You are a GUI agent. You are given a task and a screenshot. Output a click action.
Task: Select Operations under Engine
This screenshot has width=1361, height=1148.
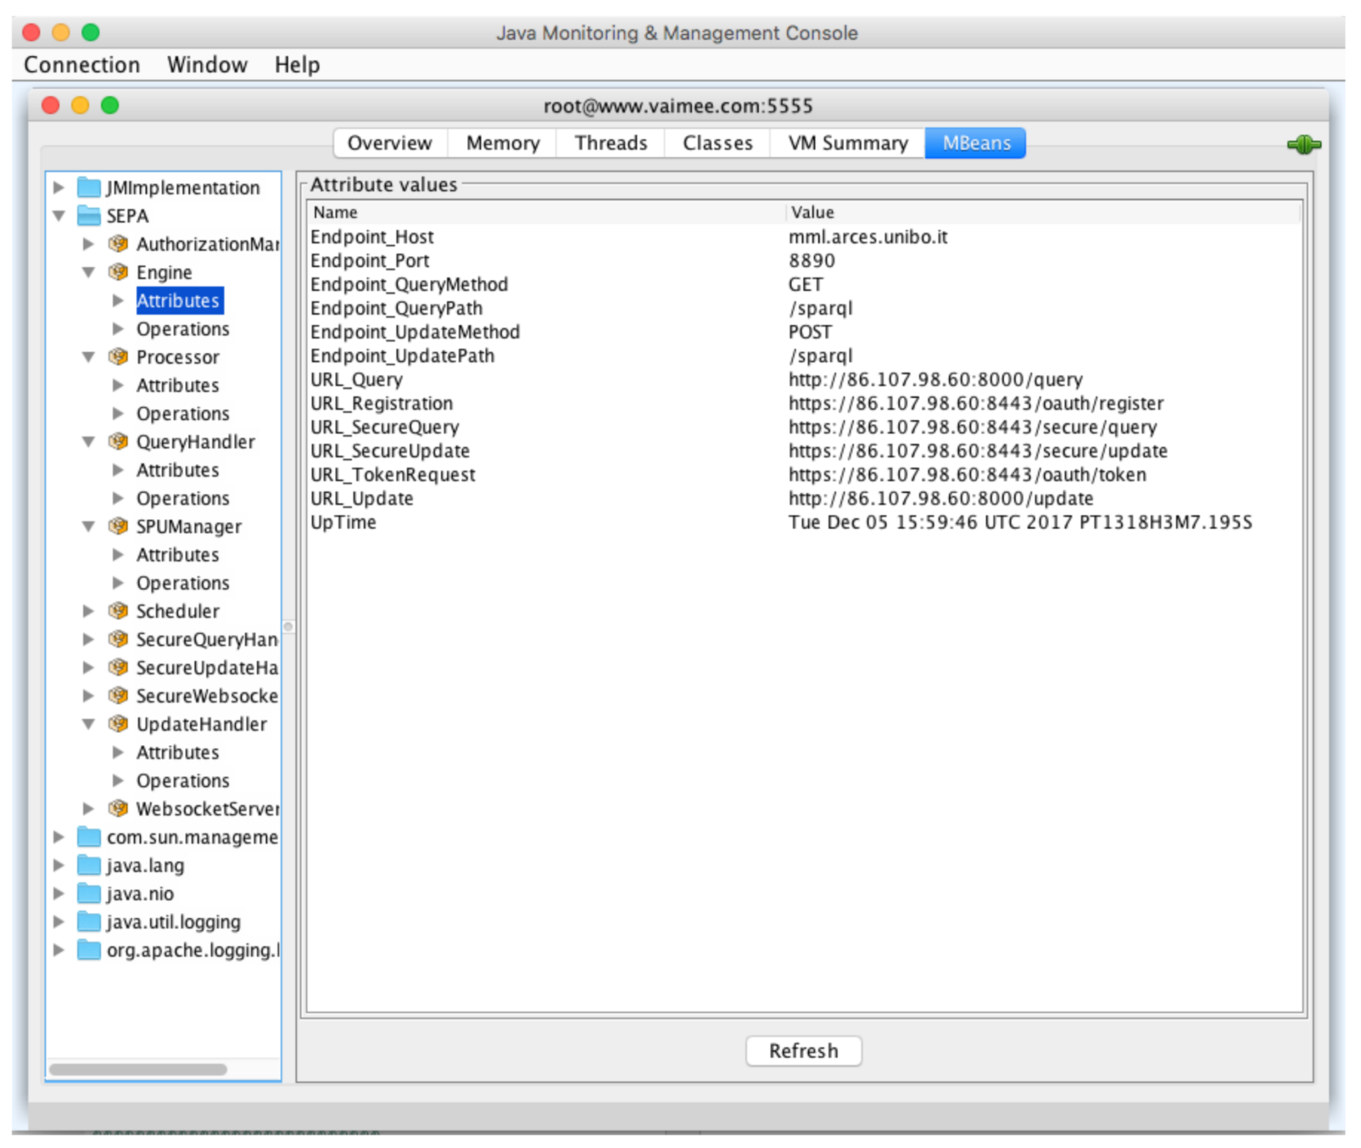(183, 329)
